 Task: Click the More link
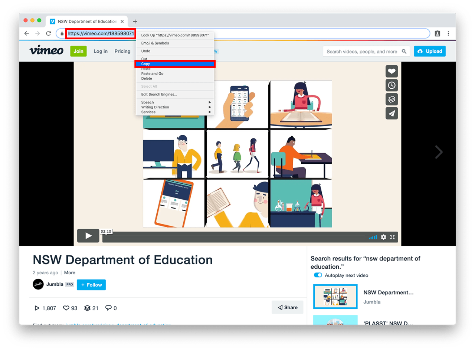[x=70, y=272]
